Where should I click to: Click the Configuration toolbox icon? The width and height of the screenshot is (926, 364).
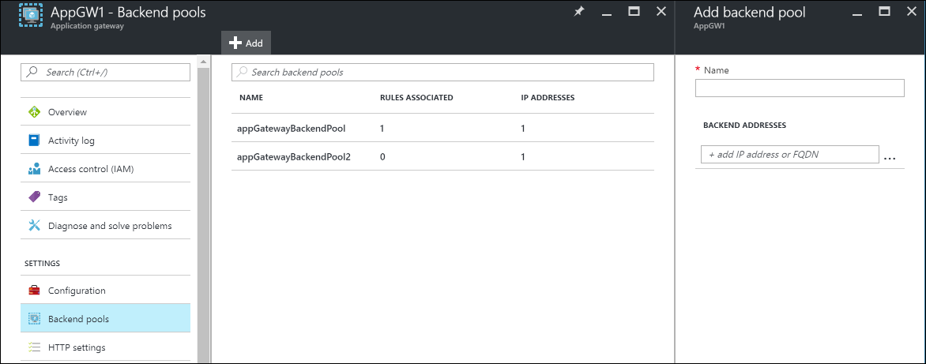click(34, 291)
